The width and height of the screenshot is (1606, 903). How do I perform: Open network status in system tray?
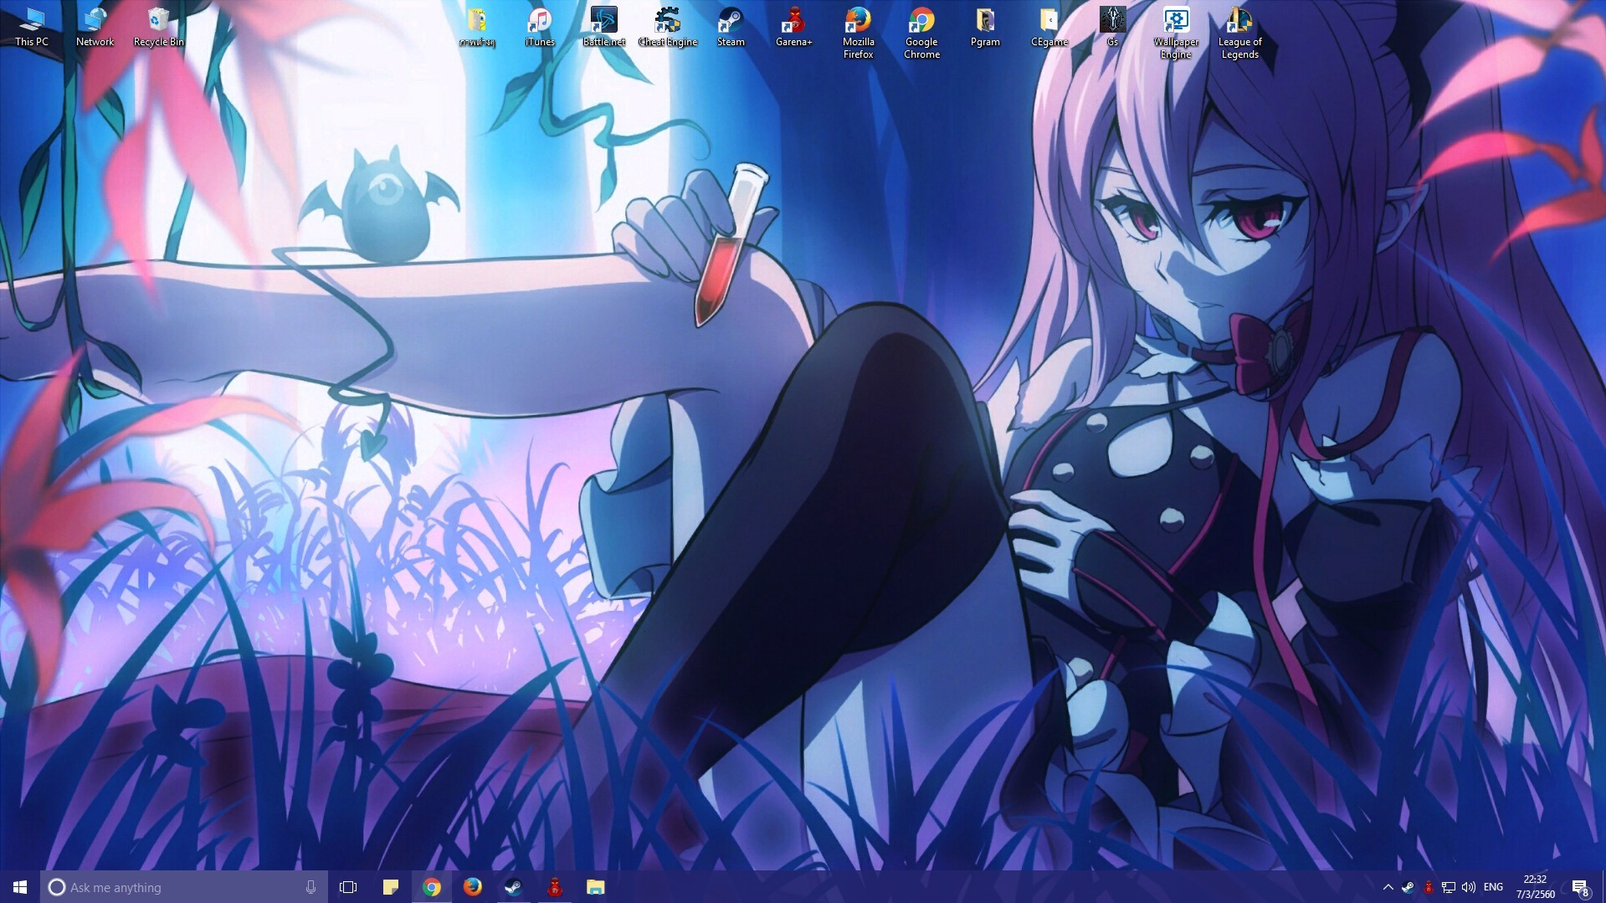tap(1449, 887)
